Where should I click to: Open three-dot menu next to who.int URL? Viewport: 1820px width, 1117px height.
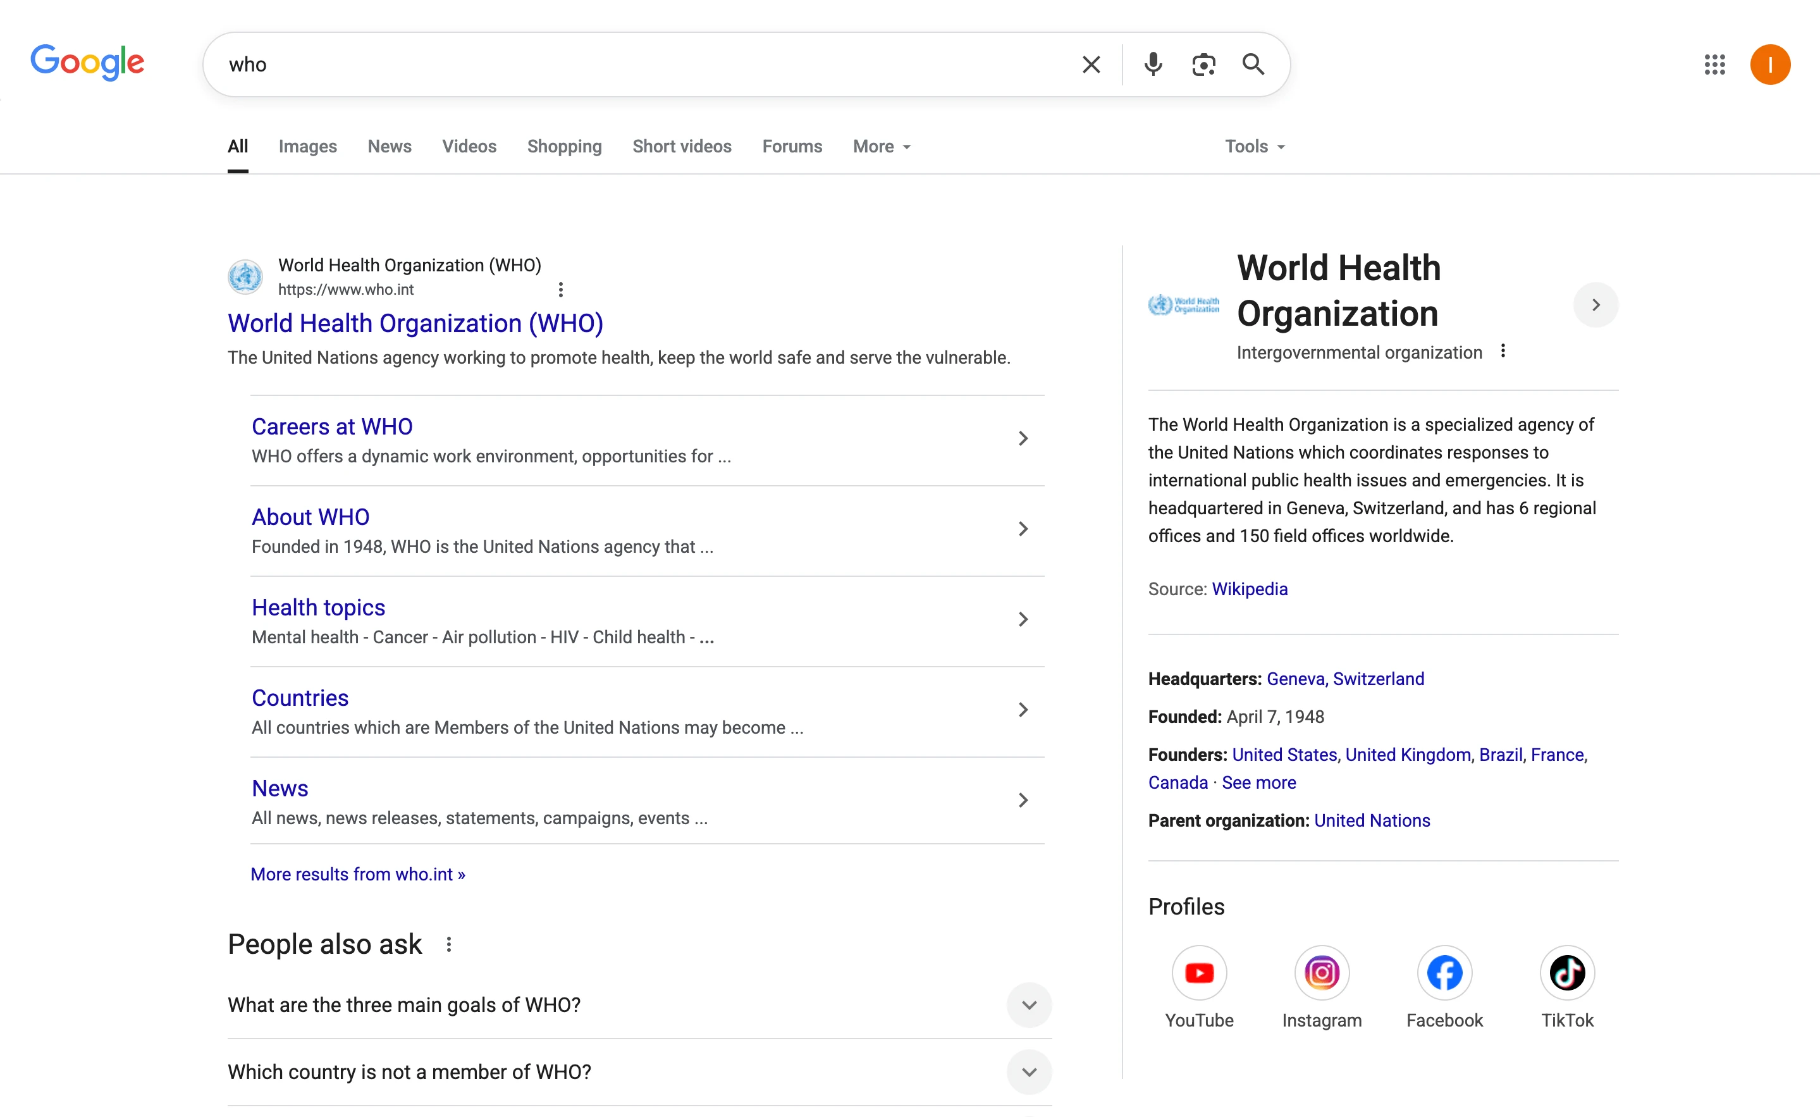[x=561, y=290]
